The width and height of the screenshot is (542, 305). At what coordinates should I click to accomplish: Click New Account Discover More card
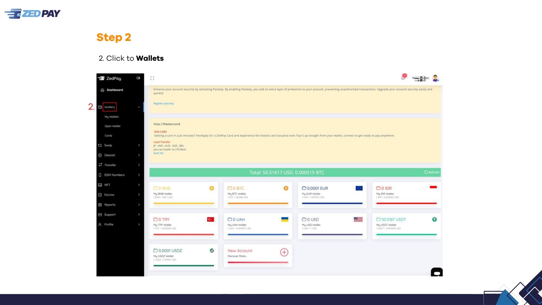[258, 256]
